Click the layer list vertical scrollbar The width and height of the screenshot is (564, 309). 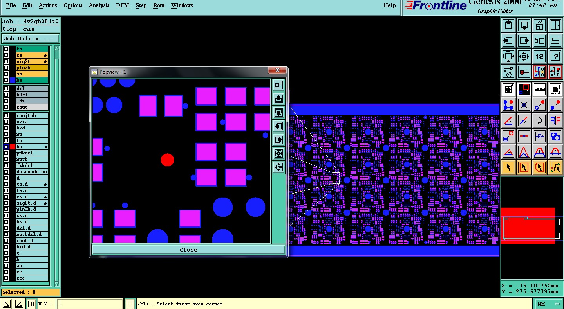tap(57, 166)
